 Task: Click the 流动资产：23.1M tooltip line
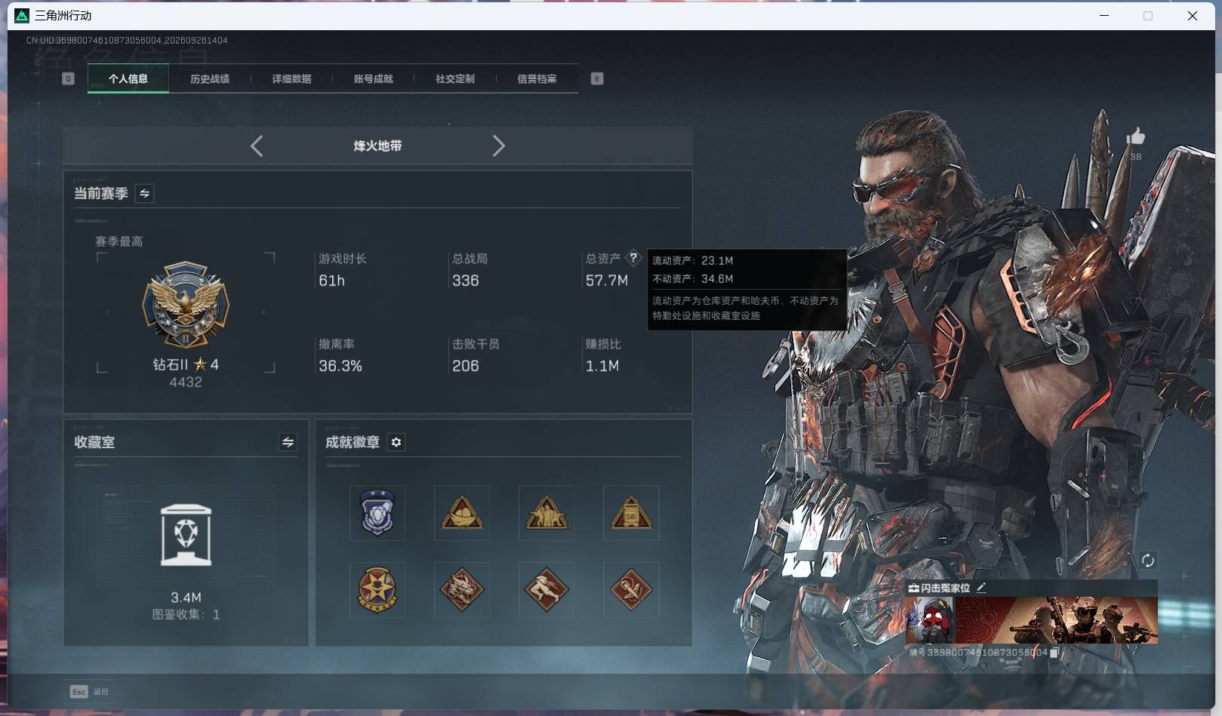coord(693,260)
